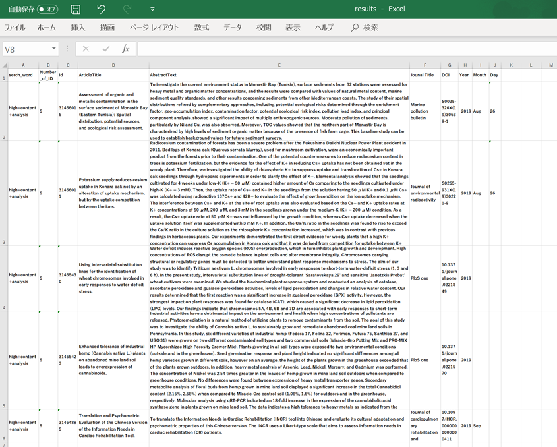Select row 3 header
Screen dimensions: 557x447
[4, 193]
